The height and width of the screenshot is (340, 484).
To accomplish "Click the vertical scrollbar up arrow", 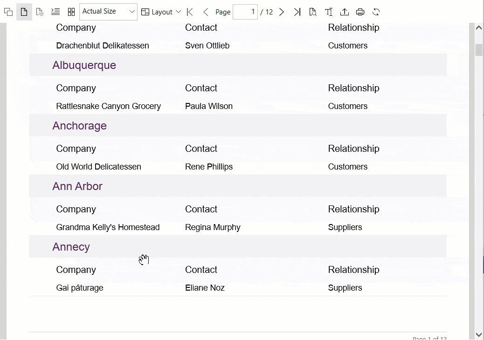I will [479, 28].
